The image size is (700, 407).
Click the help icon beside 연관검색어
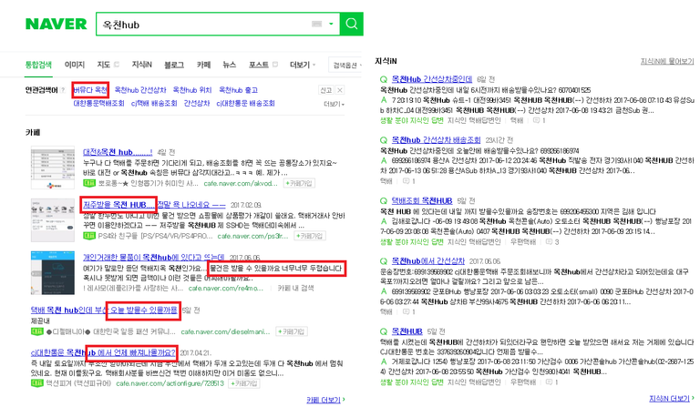63,90
